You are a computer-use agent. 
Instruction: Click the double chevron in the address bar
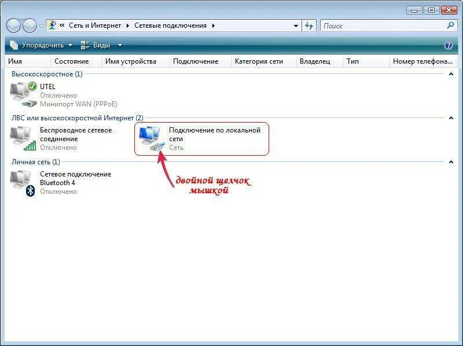tap(62, 25)
